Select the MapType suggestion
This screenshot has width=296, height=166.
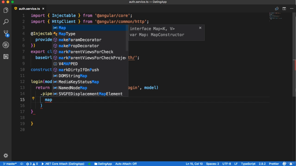point(67,34)
